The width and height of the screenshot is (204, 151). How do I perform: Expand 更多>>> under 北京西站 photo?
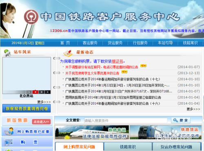pos(44,102)
